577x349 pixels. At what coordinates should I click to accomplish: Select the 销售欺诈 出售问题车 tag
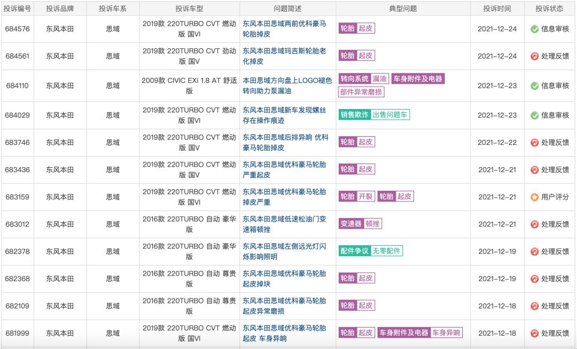(x=374, y=115)
